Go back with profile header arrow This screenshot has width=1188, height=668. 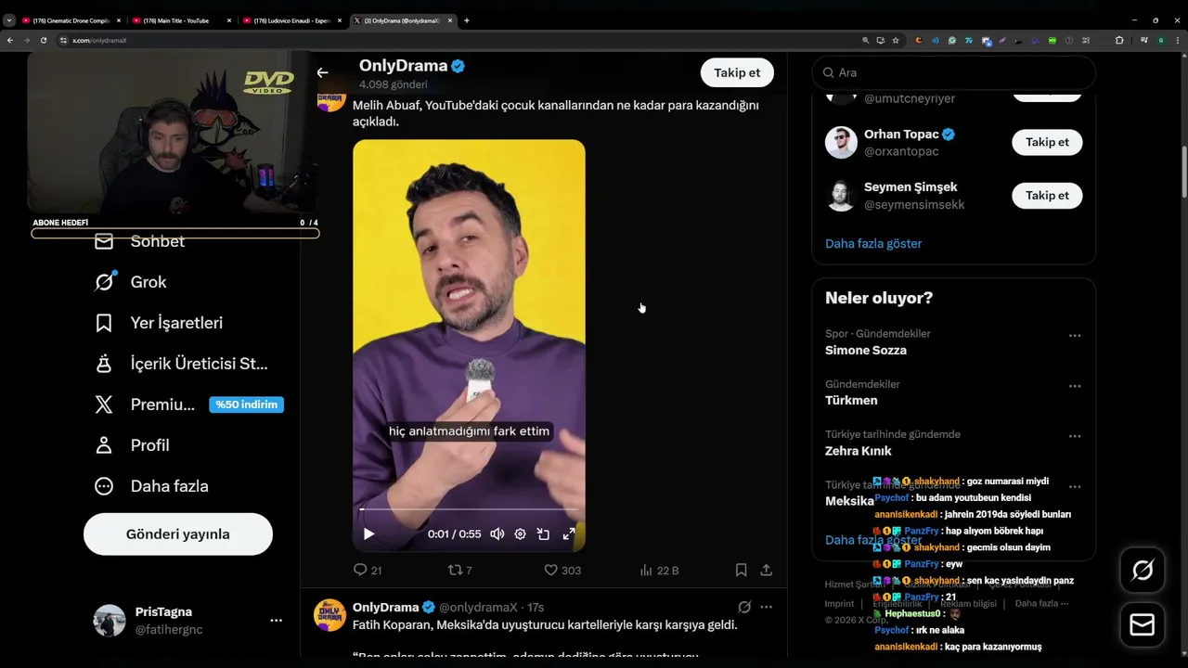(322, 72)
